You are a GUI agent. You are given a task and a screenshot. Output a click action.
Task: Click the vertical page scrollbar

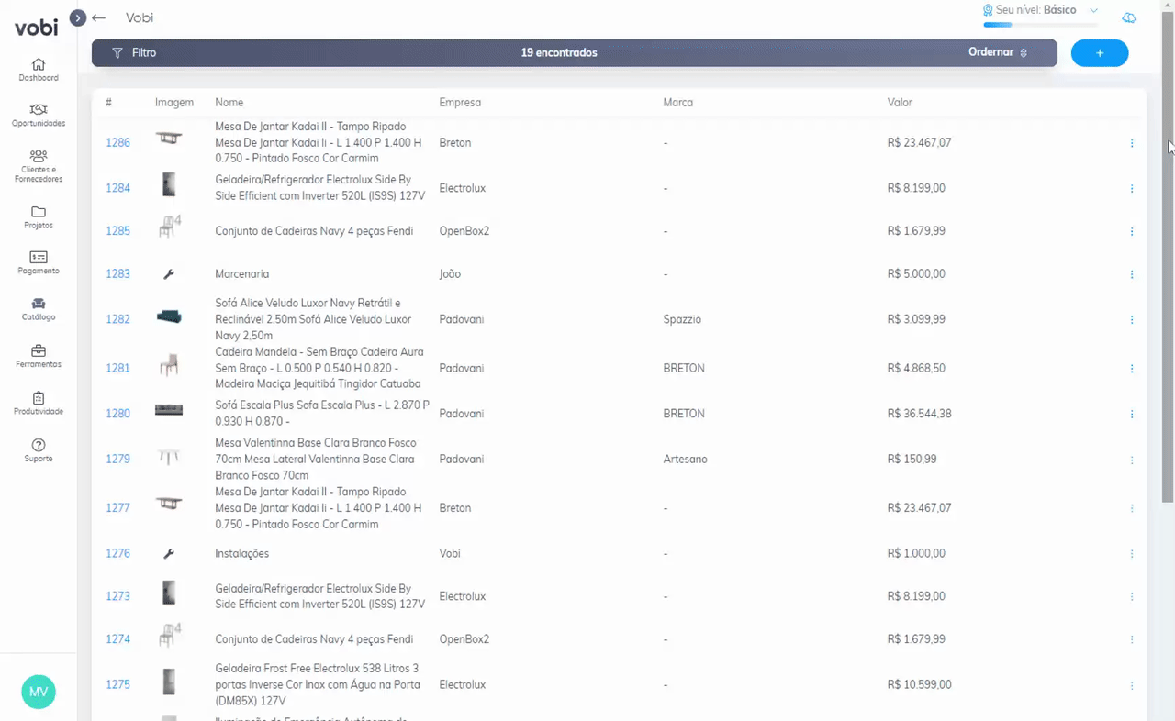pos(1168,259)
